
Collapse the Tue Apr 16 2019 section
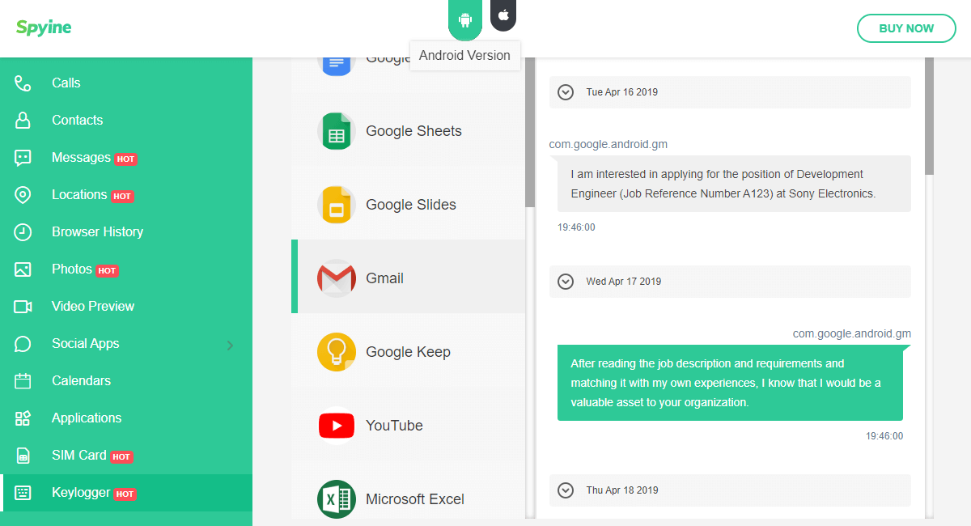pos(566,92)
